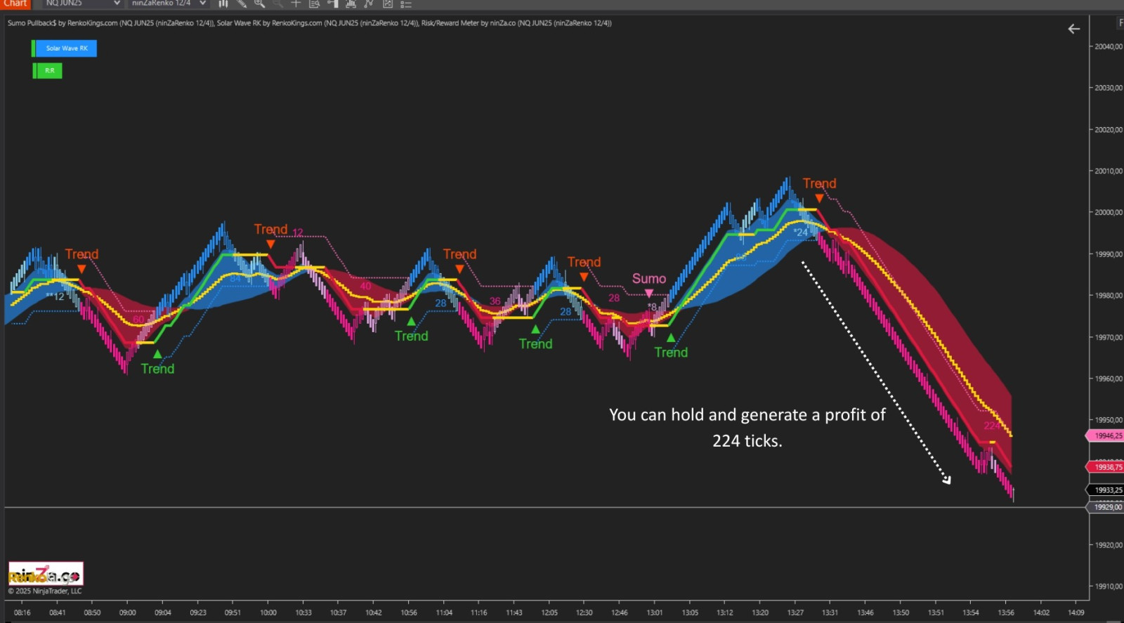Activate the zoom in magnifier icon
This screenshot has height=623, width=1124.
point(259,4)
